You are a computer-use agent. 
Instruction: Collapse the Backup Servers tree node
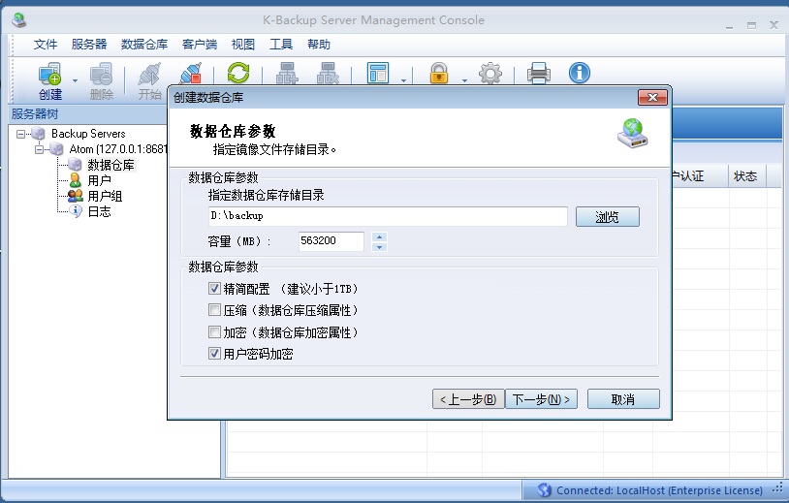pos(21,134)
